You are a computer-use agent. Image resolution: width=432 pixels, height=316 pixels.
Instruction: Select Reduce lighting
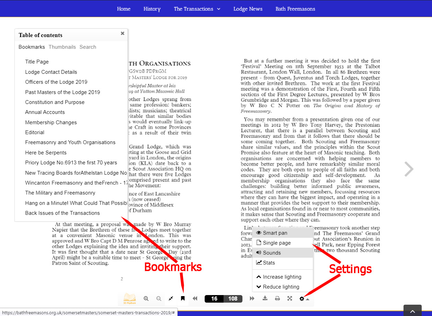pyautogui.click(x=283, y=287)
